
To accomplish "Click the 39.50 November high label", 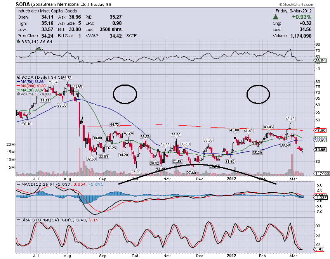I will pyautogui.click(x=176, y=135).
